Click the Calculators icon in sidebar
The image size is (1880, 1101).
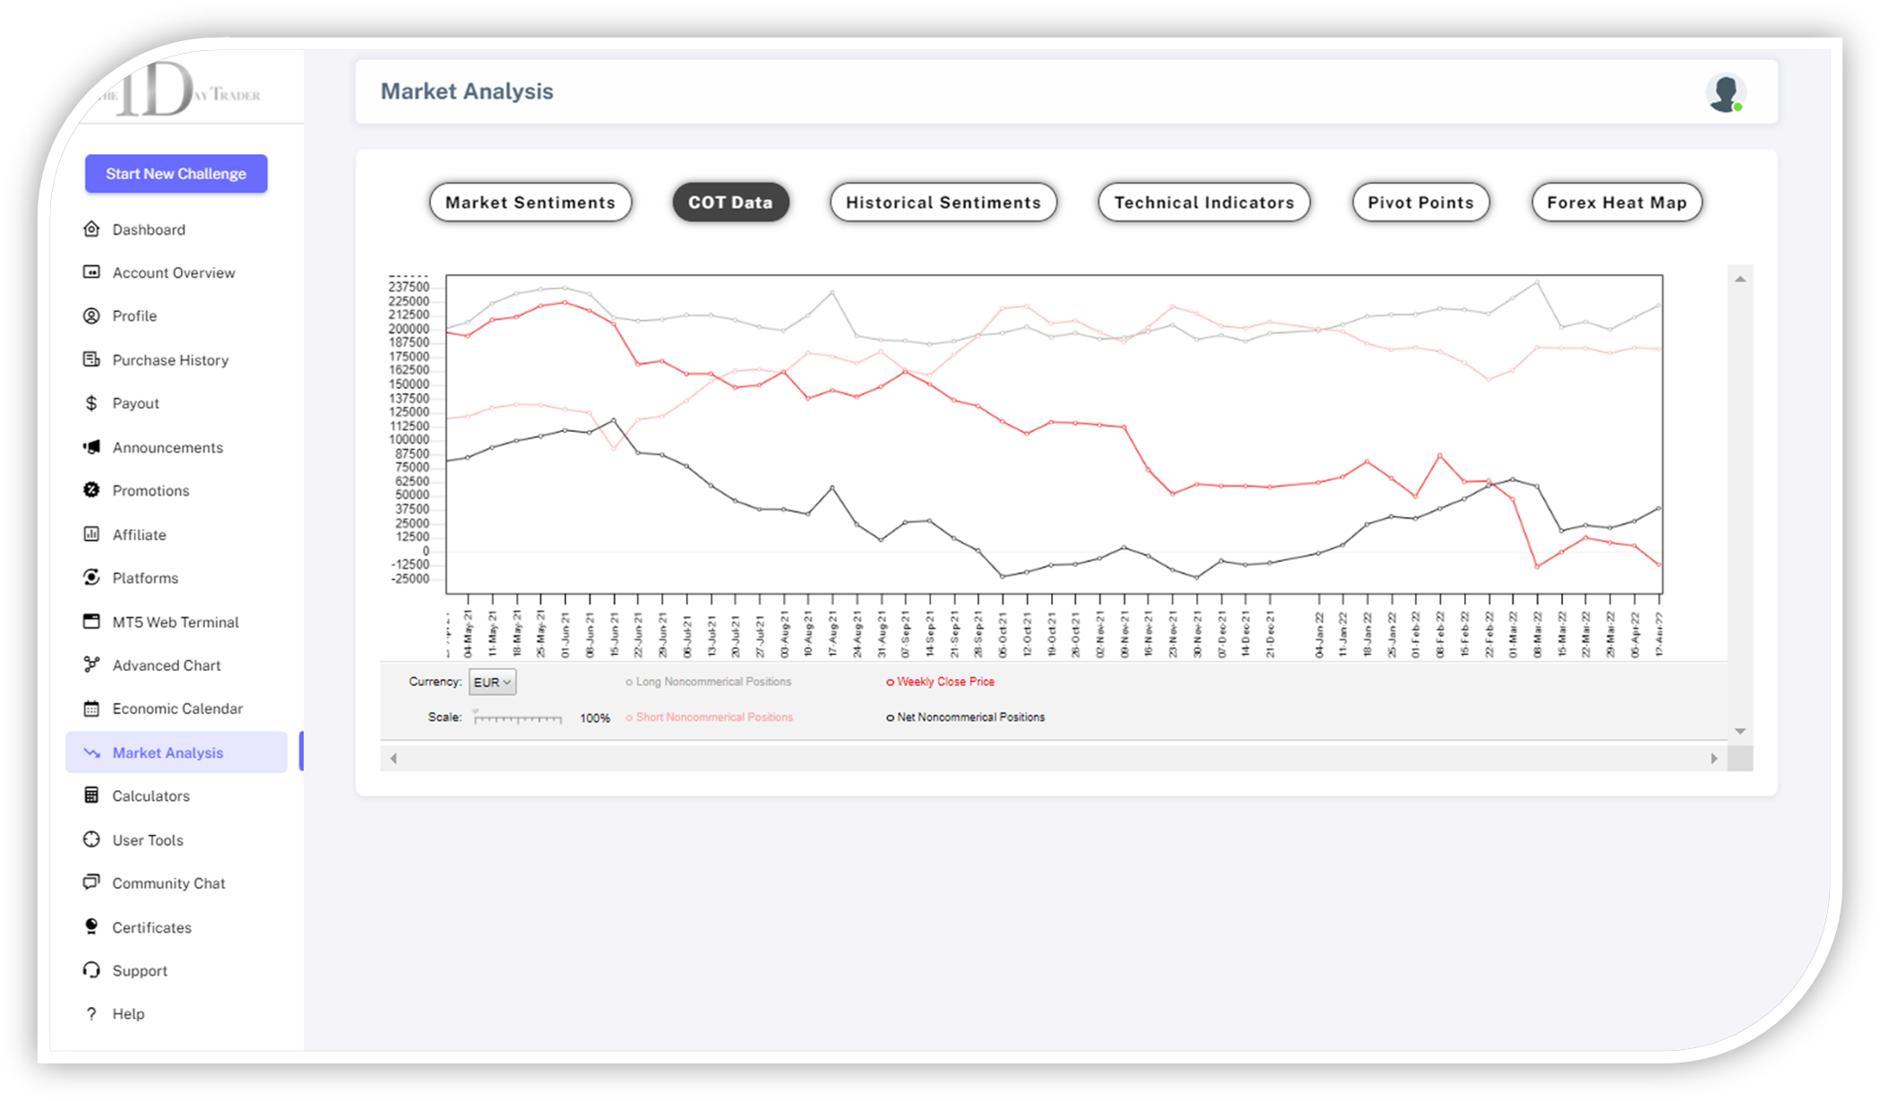[x=91, y=796]
